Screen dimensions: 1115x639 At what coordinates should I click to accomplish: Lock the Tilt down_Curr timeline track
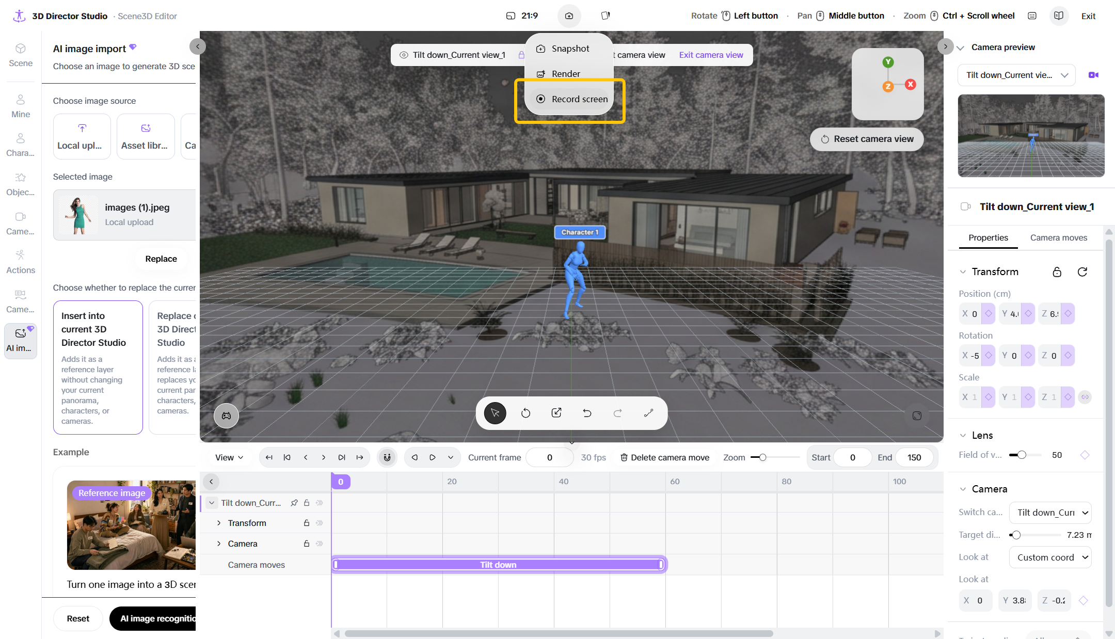pos(307,503)
